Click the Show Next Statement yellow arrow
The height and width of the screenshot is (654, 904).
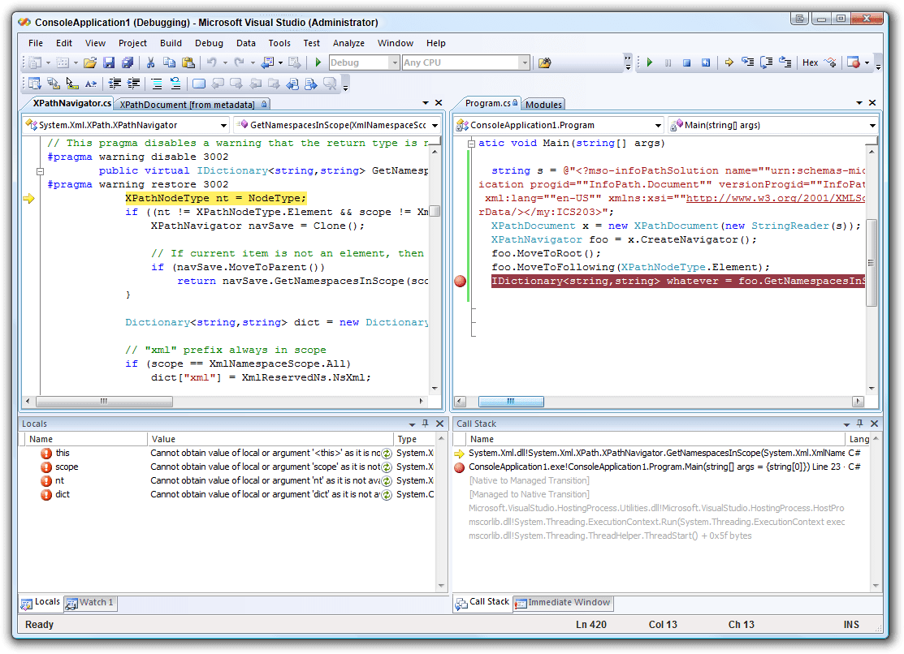pos(729,62)
